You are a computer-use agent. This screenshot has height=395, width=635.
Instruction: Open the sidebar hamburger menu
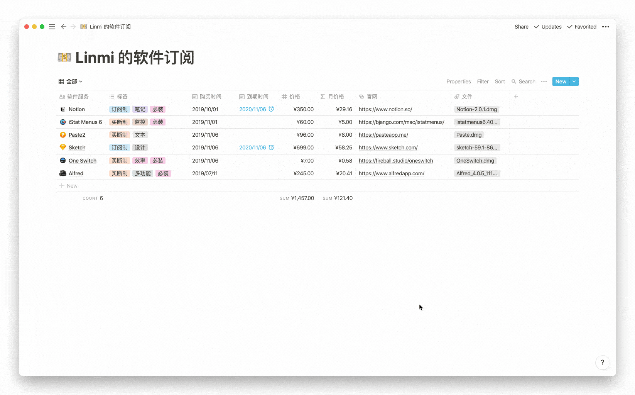click(52, 27)
